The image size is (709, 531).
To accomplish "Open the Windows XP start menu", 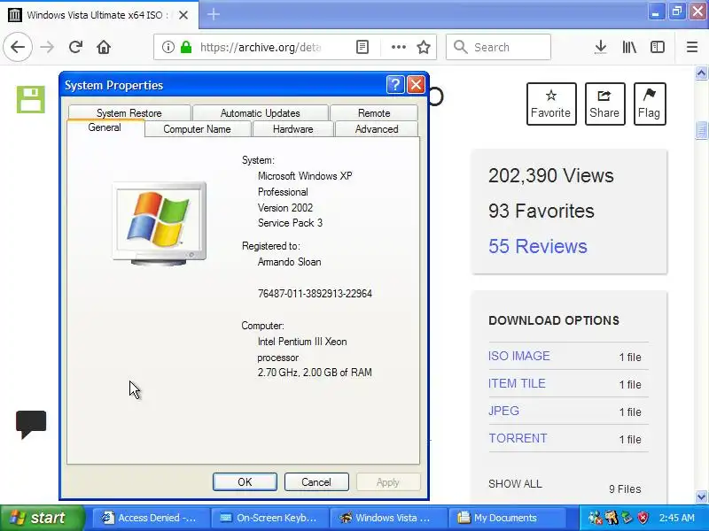I will [42, 518].
